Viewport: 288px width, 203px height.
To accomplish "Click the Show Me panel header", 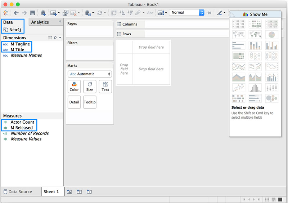I will click(x=255, y=14).
